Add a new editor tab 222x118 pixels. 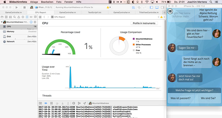(164, 12)
